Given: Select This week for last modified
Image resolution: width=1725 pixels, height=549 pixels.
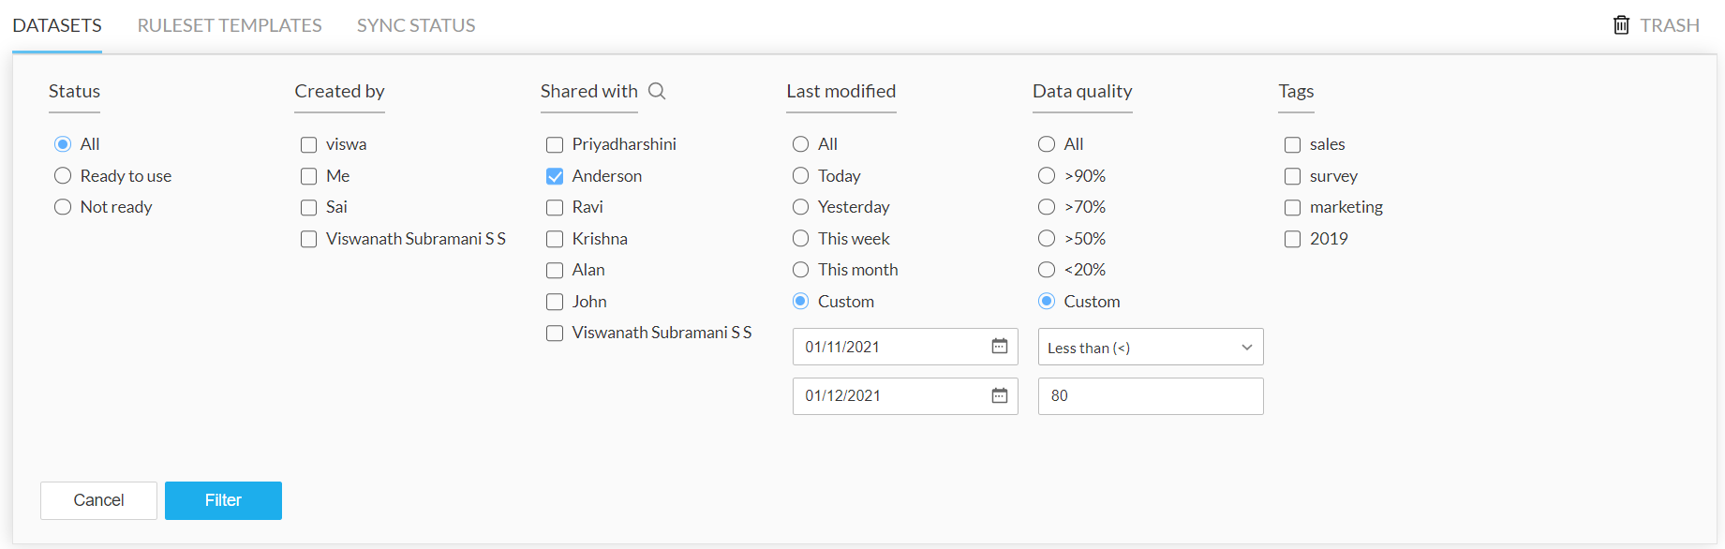Looking at the screenshot, I should [800, 239].
